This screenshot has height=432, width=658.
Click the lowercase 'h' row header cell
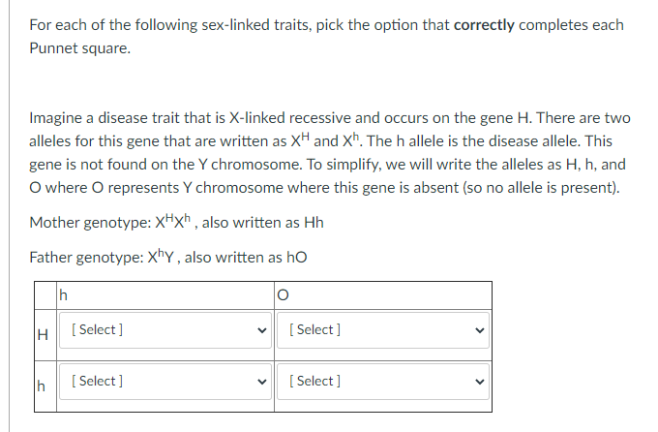click(x=45, y=386)
